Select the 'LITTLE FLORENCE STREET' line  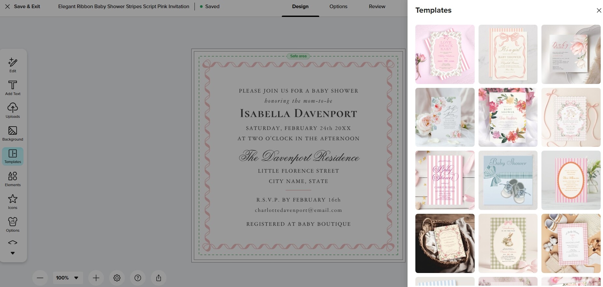(298, 171)
